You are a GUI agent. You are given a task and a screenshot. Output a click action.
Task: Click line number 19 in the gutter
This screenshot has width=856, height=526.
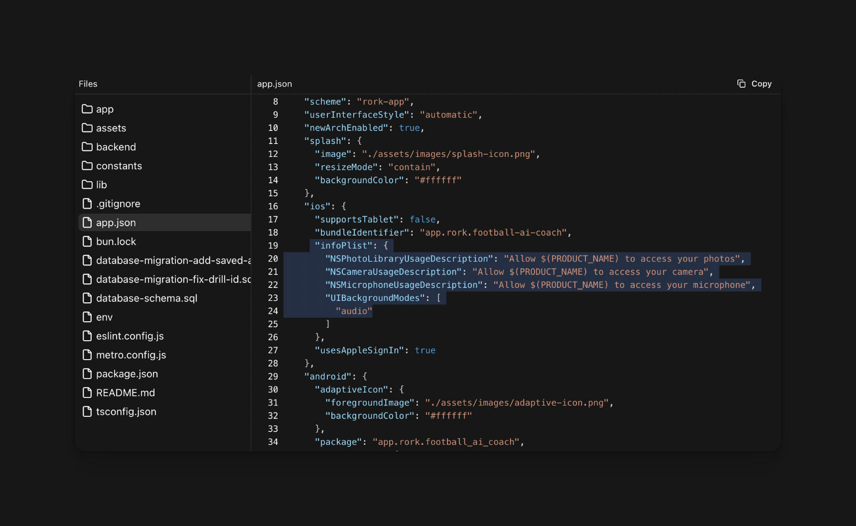click(273, 246)
